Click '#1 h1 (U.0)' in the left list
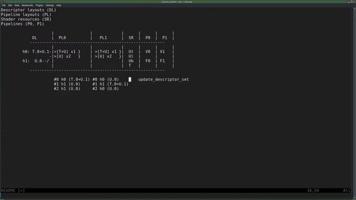 (x=67, y=84)
